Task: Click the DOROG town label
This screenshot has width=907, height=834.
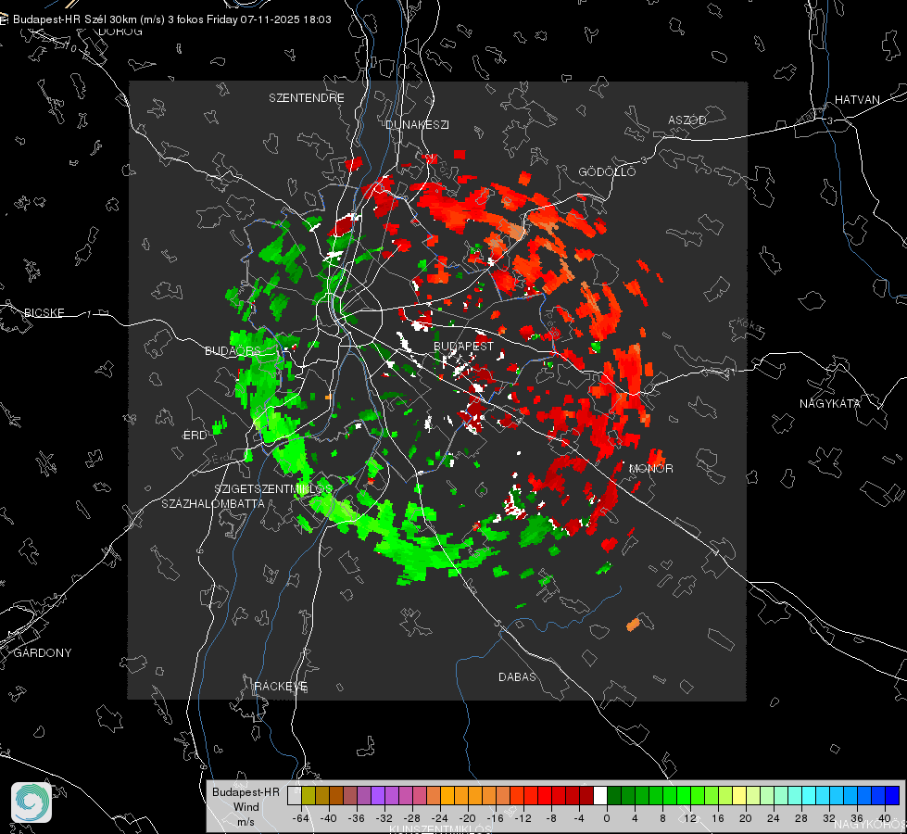Action: pyautogui.click(x=120, y=32)
